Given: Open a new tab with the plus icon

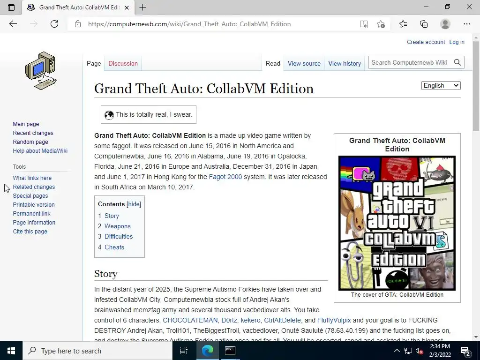Looking at the screenshot, I should [x=142, y=7].
